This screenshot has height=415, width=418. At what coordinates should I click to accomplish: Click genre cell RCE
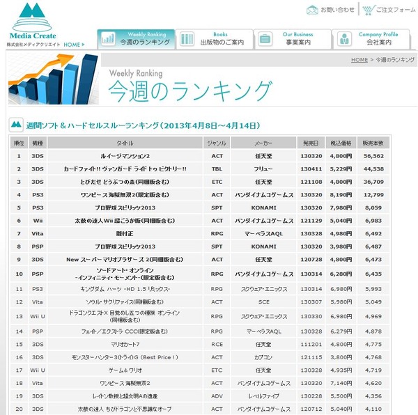(217, 345)
